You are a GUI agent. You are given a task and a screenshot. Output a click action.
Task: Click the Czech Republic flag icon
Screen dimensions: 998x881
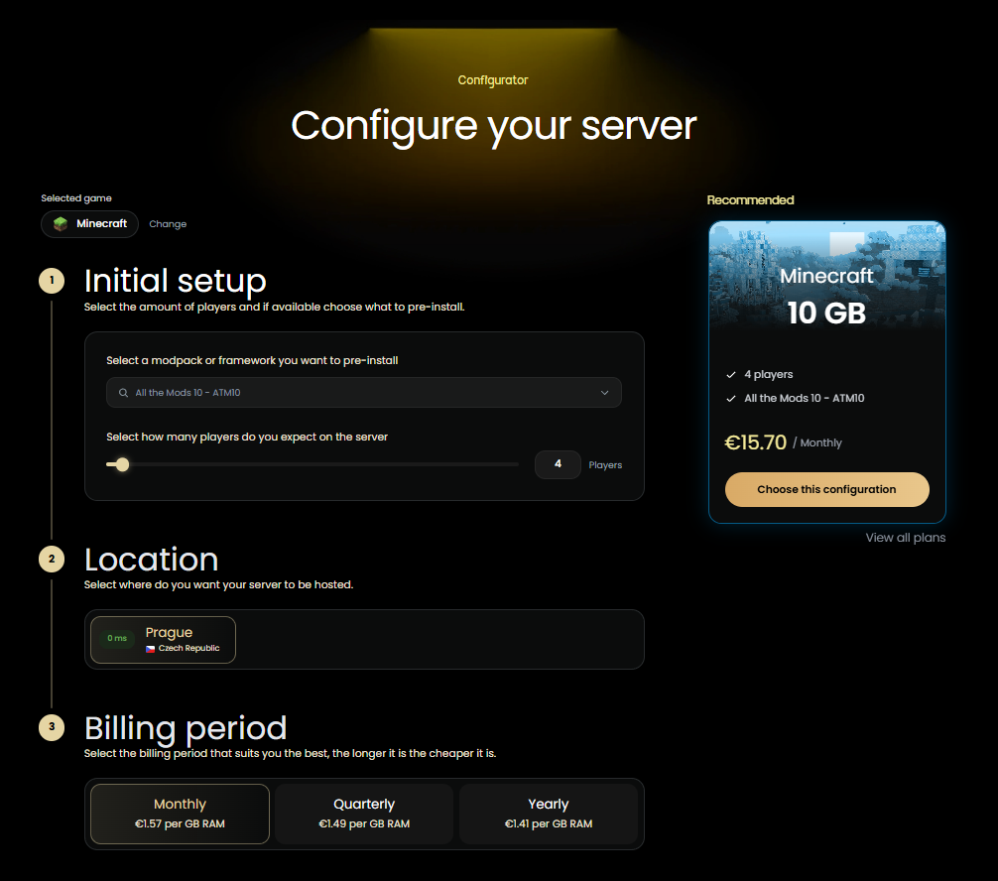(x=150, y=649)
